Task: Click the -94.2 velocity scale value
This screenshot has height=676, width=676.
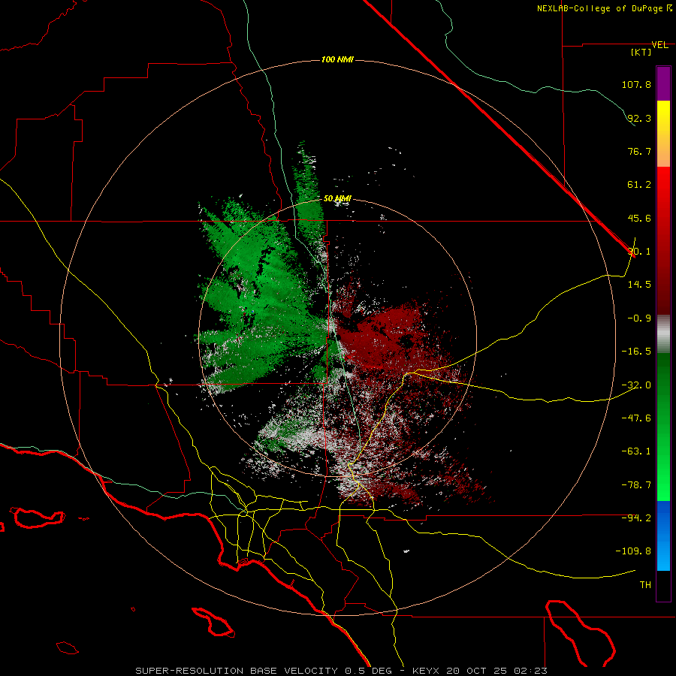Action: (x=636, y=518)
